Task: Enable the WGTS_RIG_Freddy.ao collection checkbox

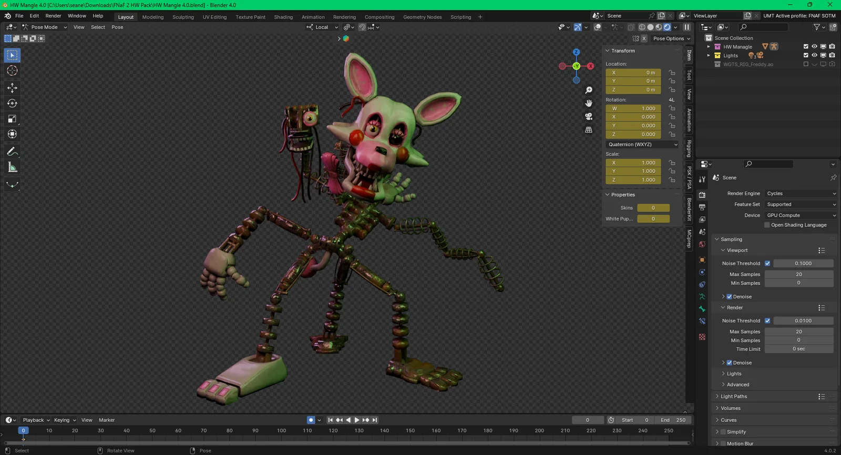Action: coord(806,64)
